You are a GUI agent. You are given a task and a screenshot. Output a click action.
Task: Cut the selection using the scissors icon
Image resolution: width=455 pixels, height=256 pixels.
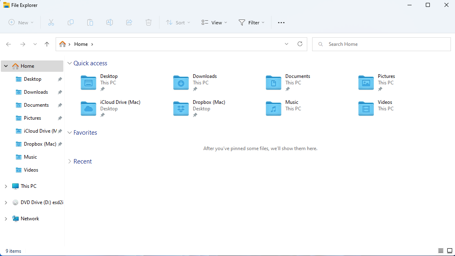pyautogui.click(x=51, y=22)
